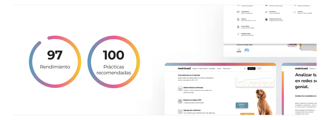
Task: Click the Agrupa por columnas heading
Action: click(x=192, y=110)
